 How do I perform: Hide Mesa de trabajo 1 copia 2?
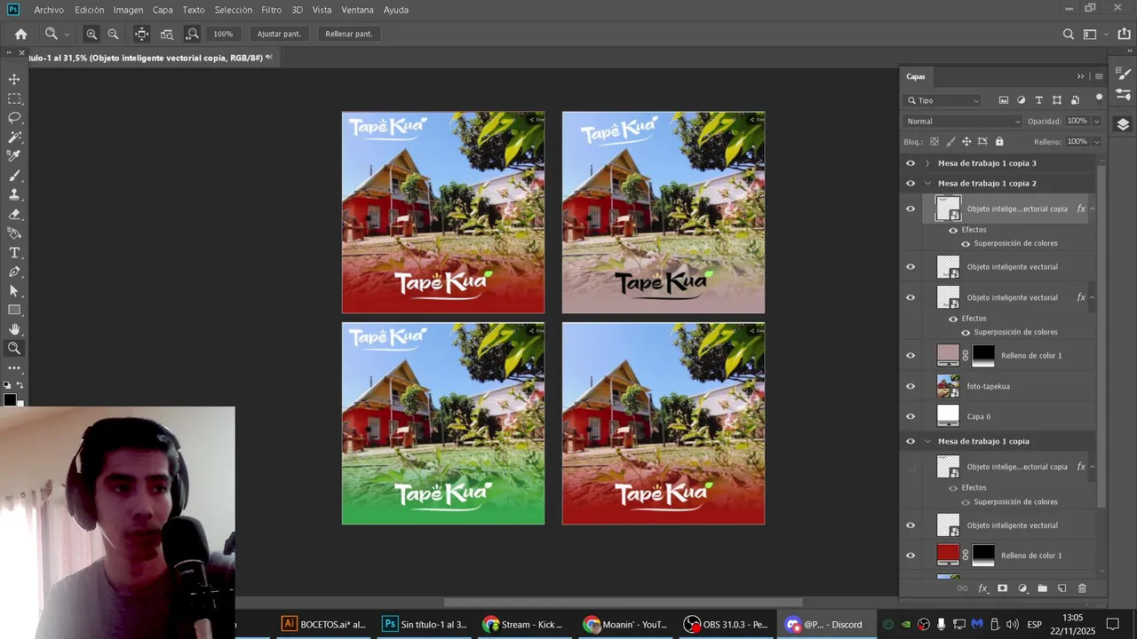pos(910,184)
